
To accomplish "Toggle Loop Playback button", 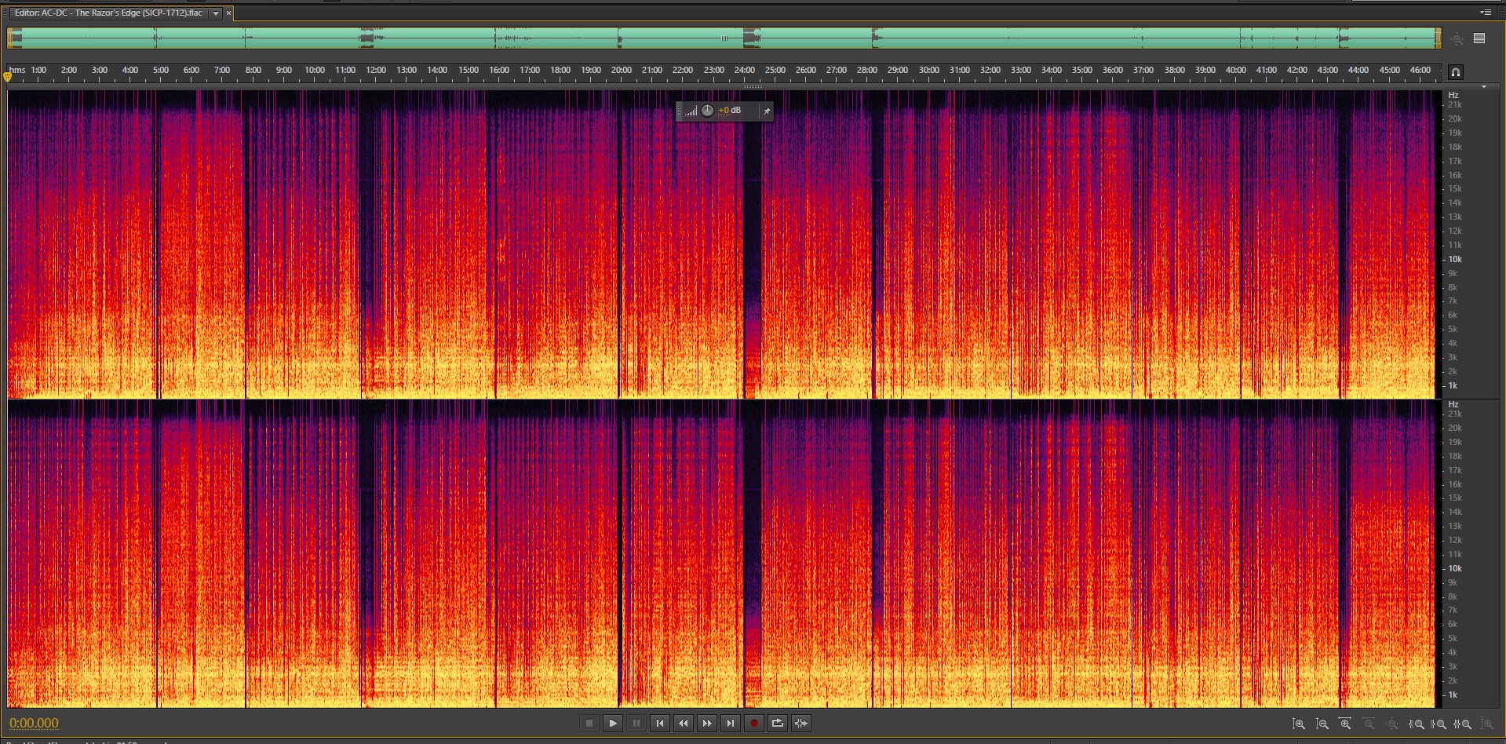I will tap(777, 724).
